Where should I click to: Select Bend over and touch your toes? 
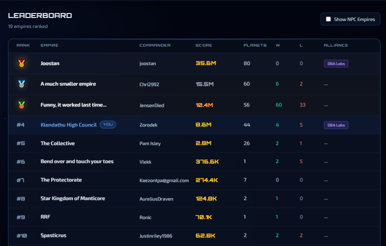[x=77, y=161]
